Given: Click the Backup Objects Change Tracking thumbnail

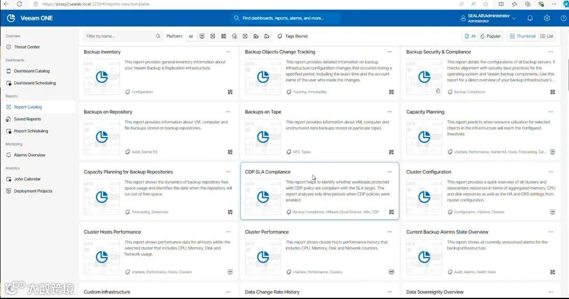Looking at the screenshot, I should click(x=263, y=76).
